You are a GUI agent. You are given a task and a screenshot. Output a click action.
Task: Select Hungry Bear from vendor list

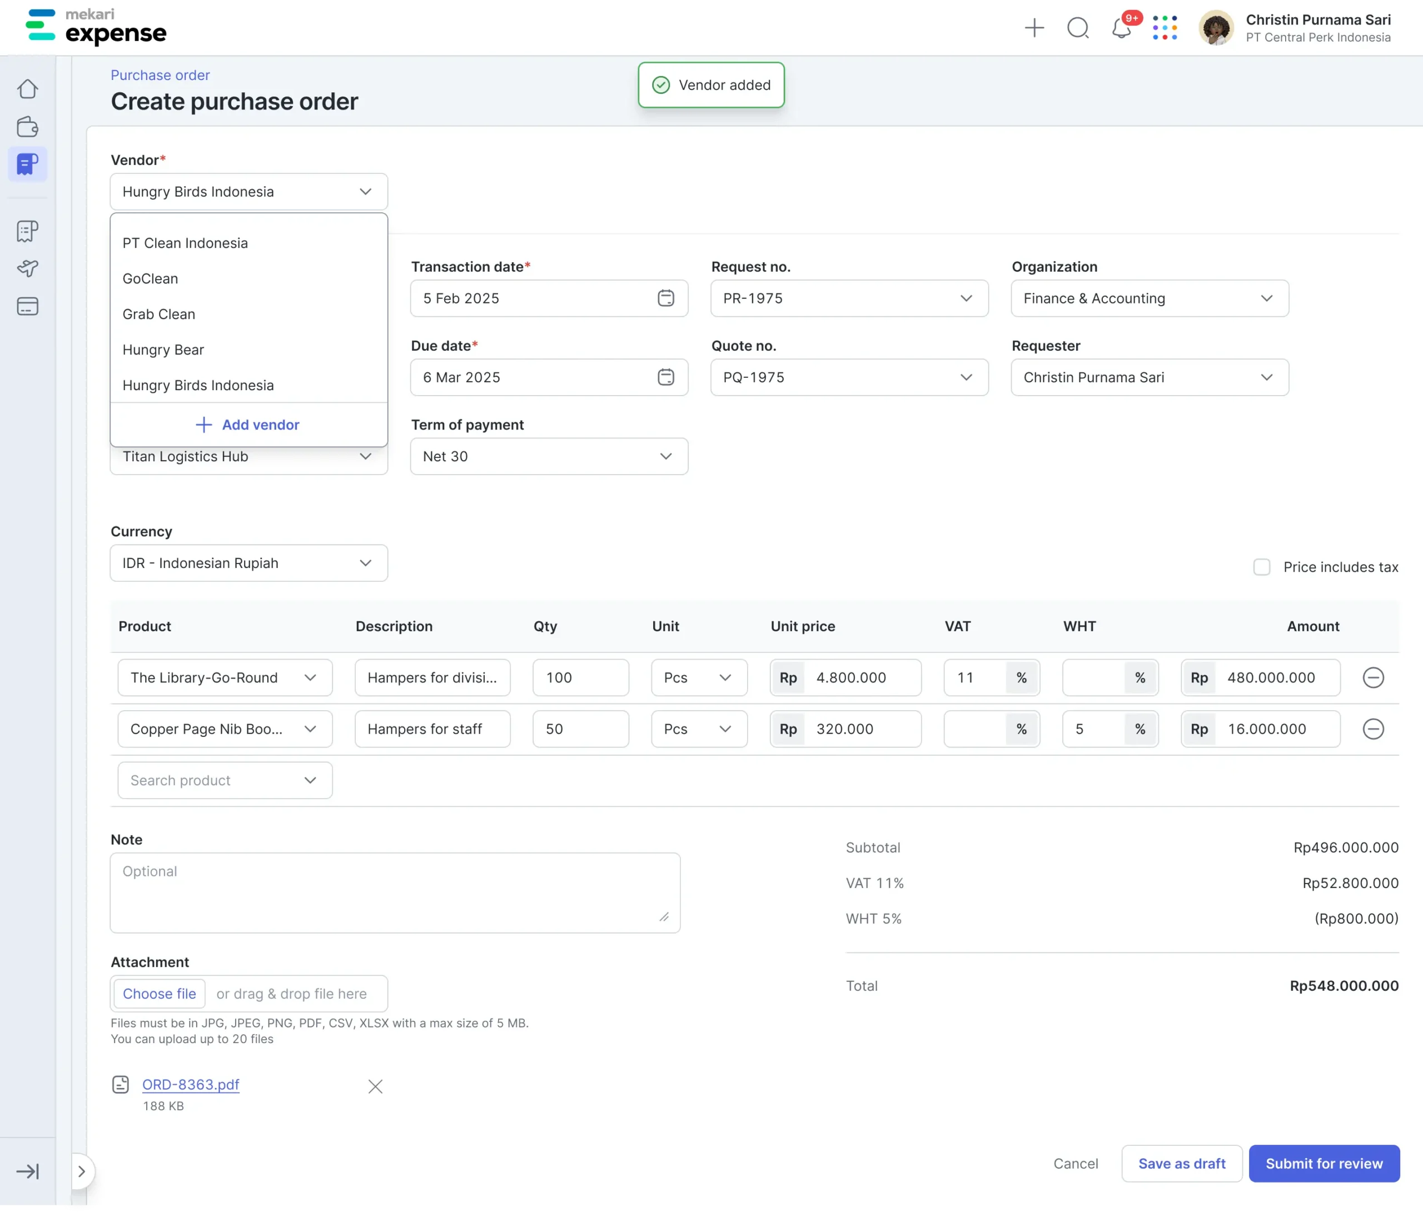click(x=248, y=350)
